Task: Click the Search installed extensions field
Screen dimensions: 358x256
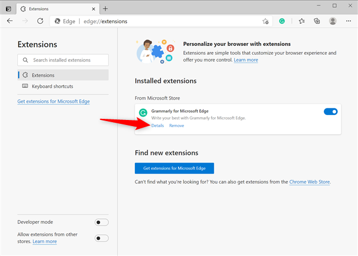Action: click(63, 60)
